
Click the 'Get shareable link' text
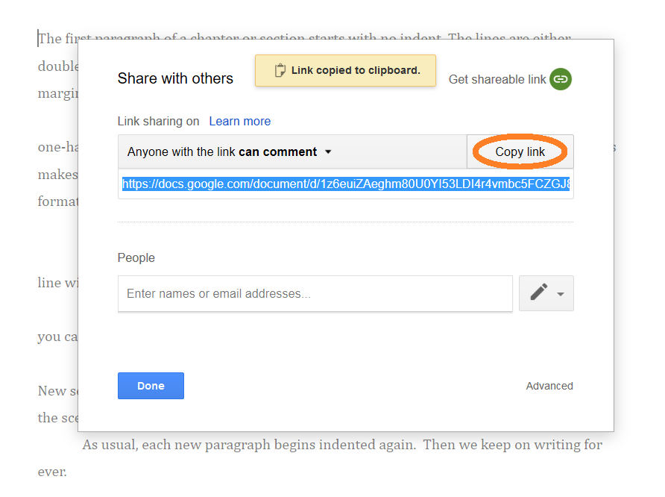click(x=497, y=79)
